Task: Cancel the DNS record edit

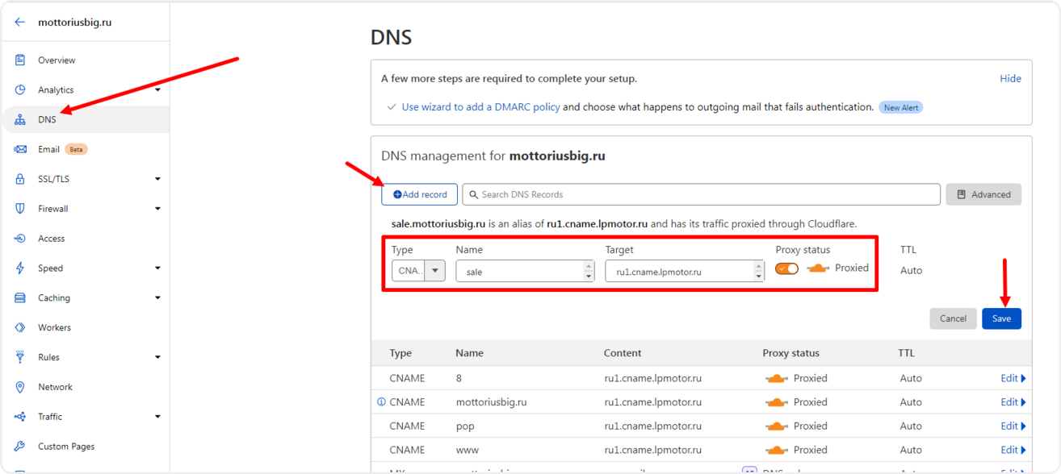Action: click(x=953, y=318)
